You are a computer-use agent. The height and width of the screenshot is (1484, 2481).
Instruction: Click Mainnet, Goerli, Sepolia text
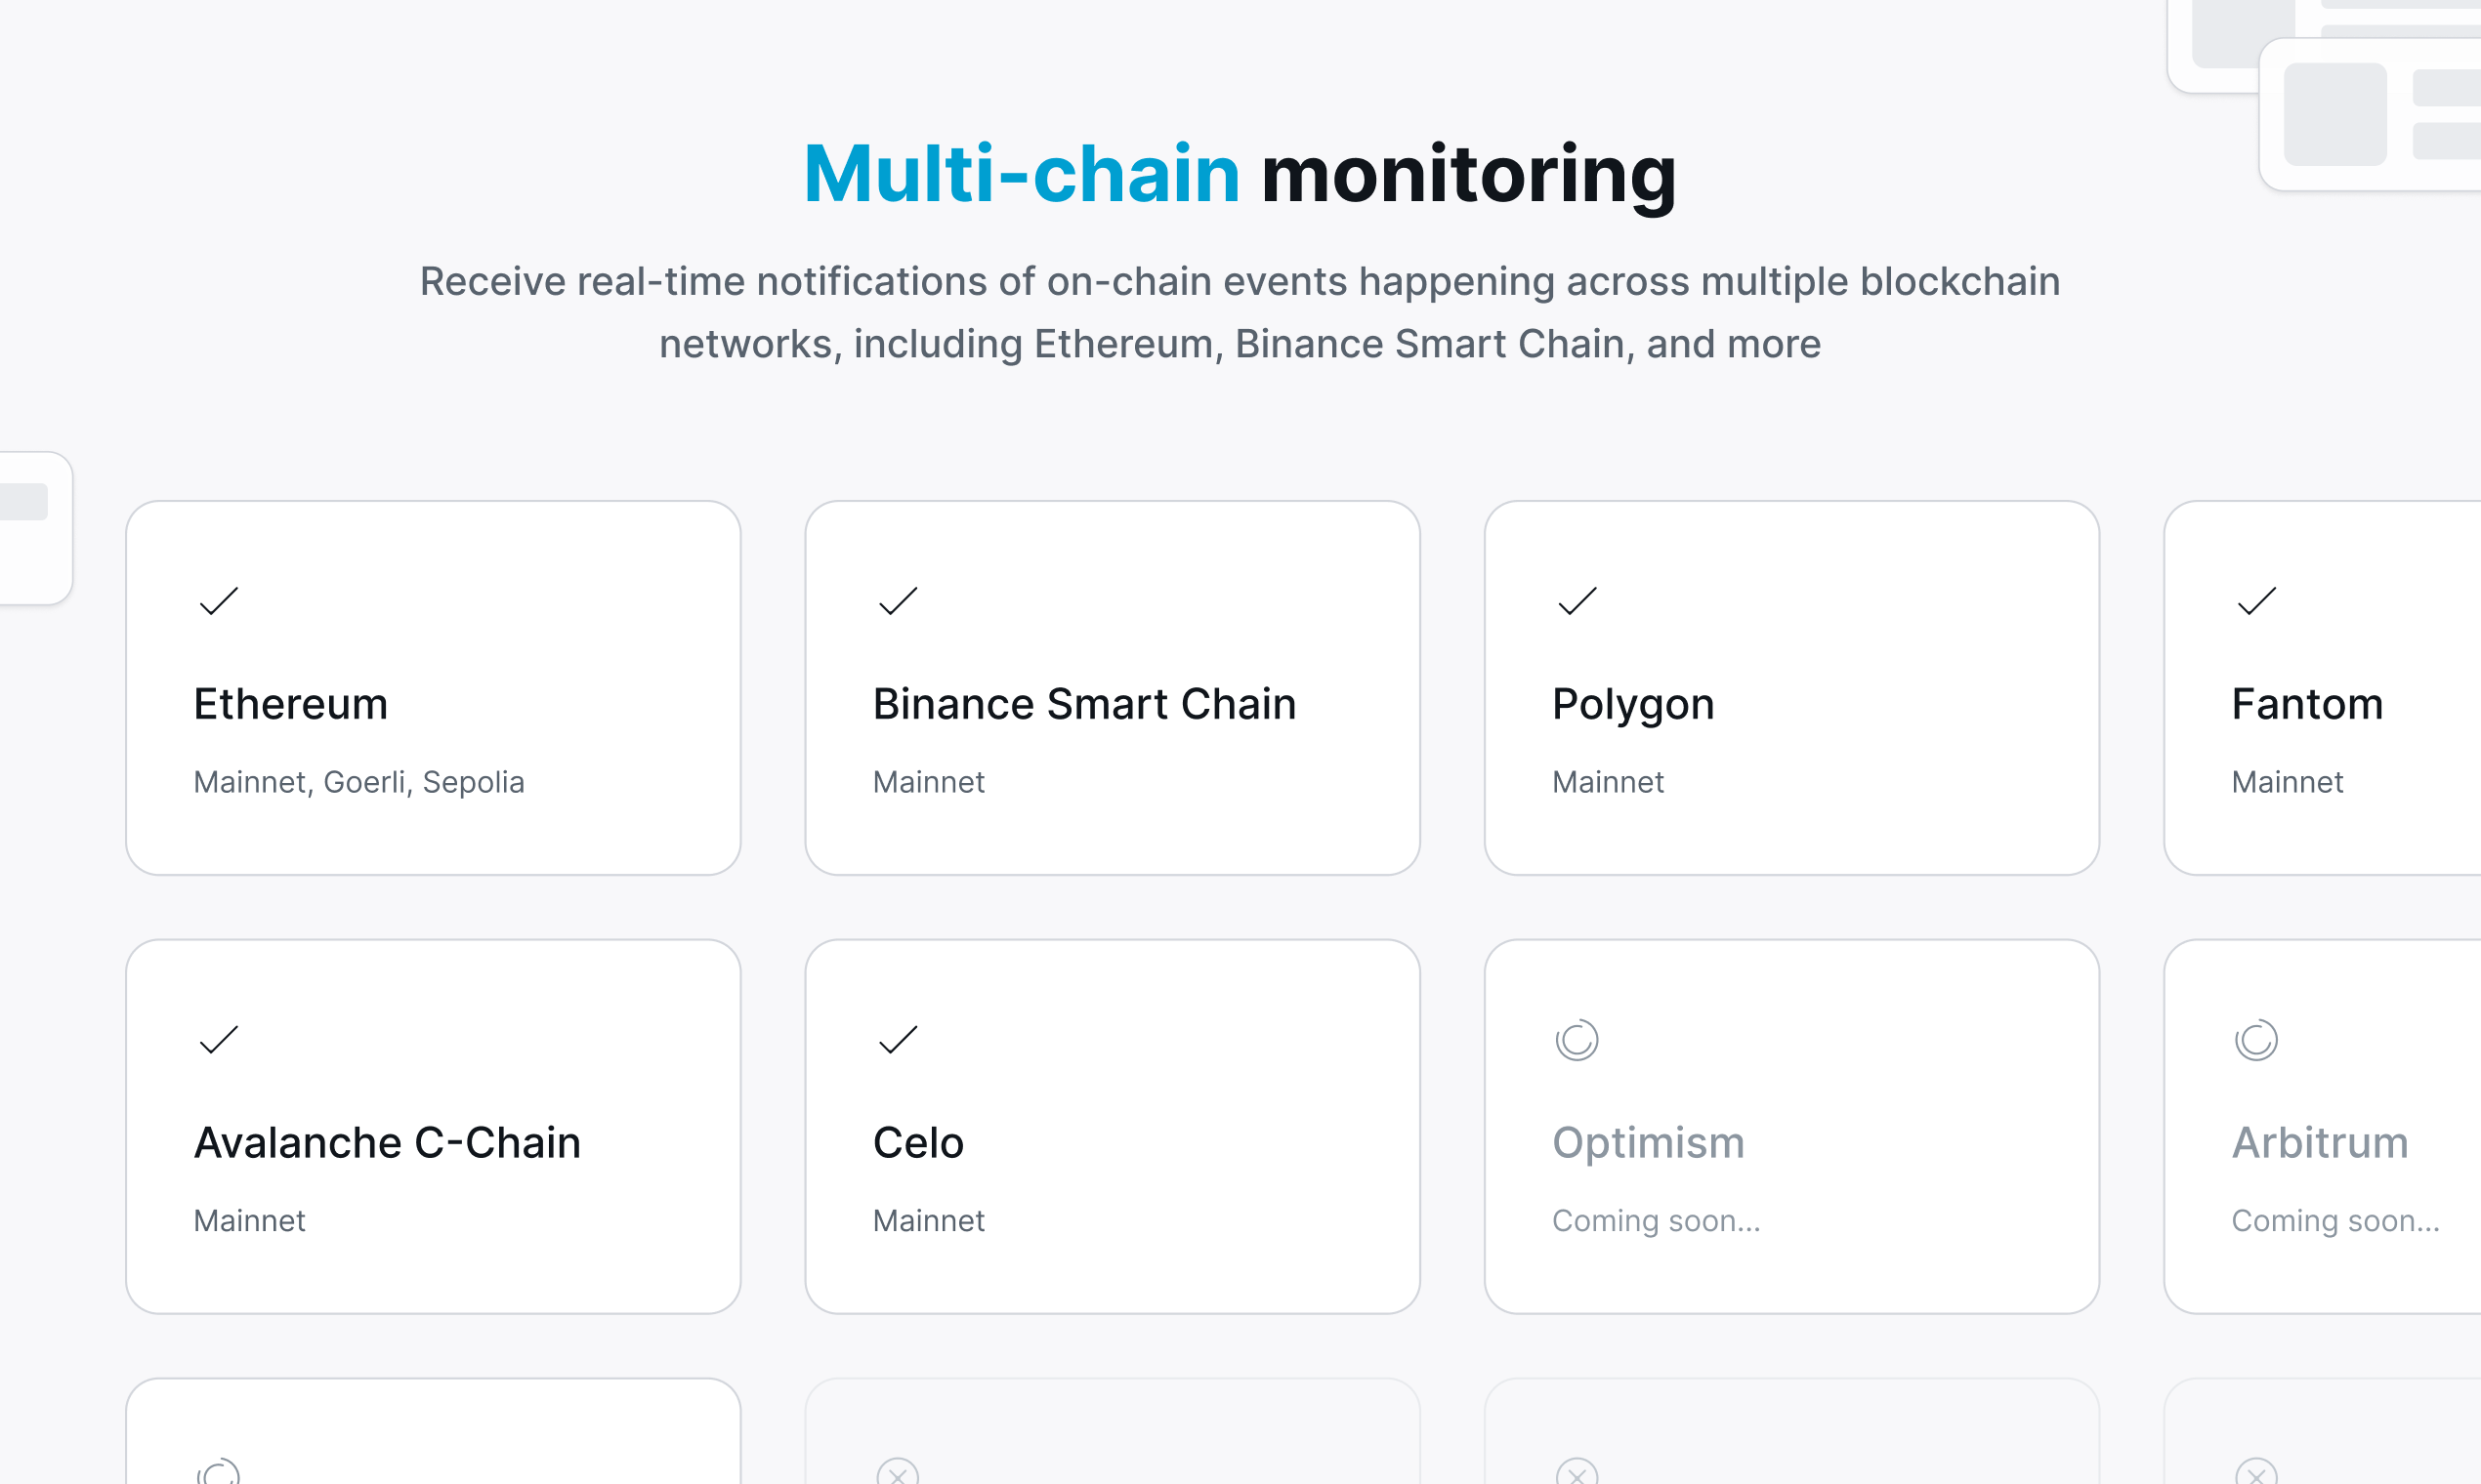coord(358,783)
